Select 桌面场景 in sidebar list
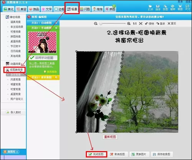The height and width of the screenshot is (160, 192). pos(15,41)
